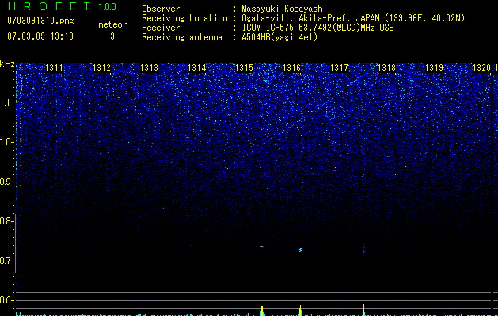
Task: Click the Receiving antenna label
Action: click(x=182, y=37)
